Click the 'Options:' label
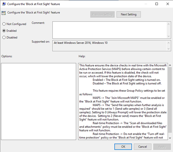The width and height of the screenshot is (173, 152). coord(7,56)
